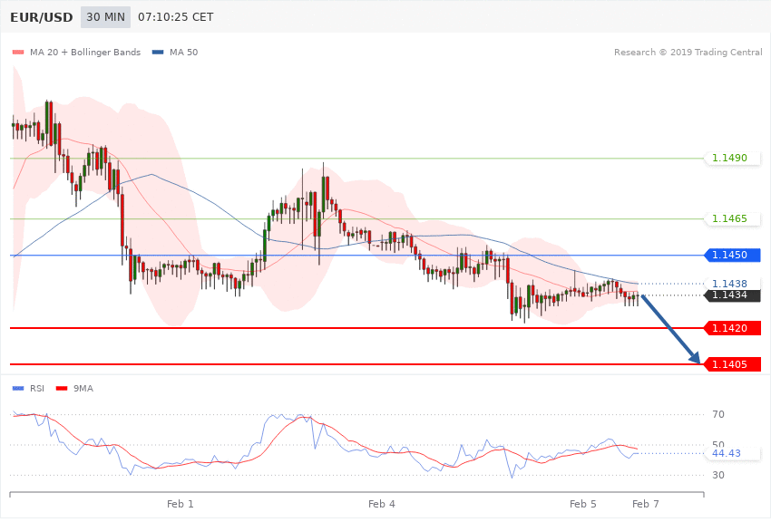Select the 1.1405 support price tag

point(733,364)
